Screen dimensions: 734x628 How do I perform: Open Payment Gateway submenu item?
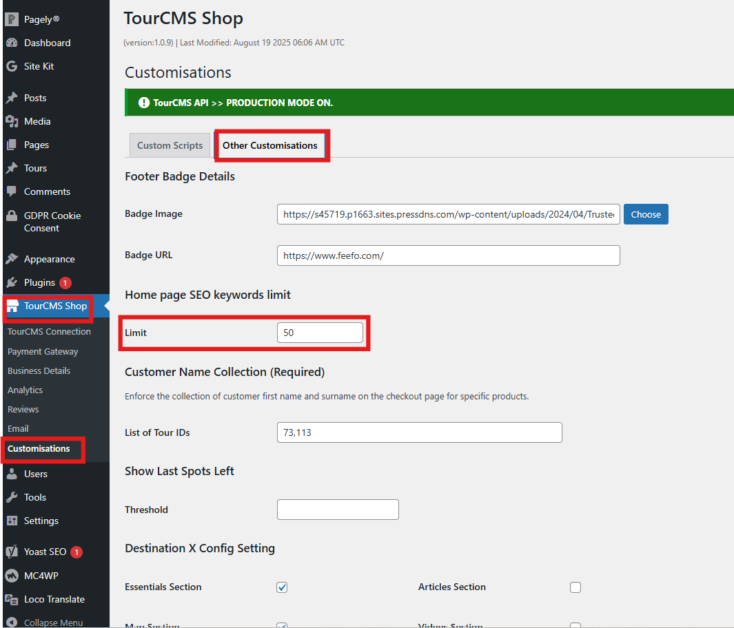pyautogui.click(x=43, y=351)
